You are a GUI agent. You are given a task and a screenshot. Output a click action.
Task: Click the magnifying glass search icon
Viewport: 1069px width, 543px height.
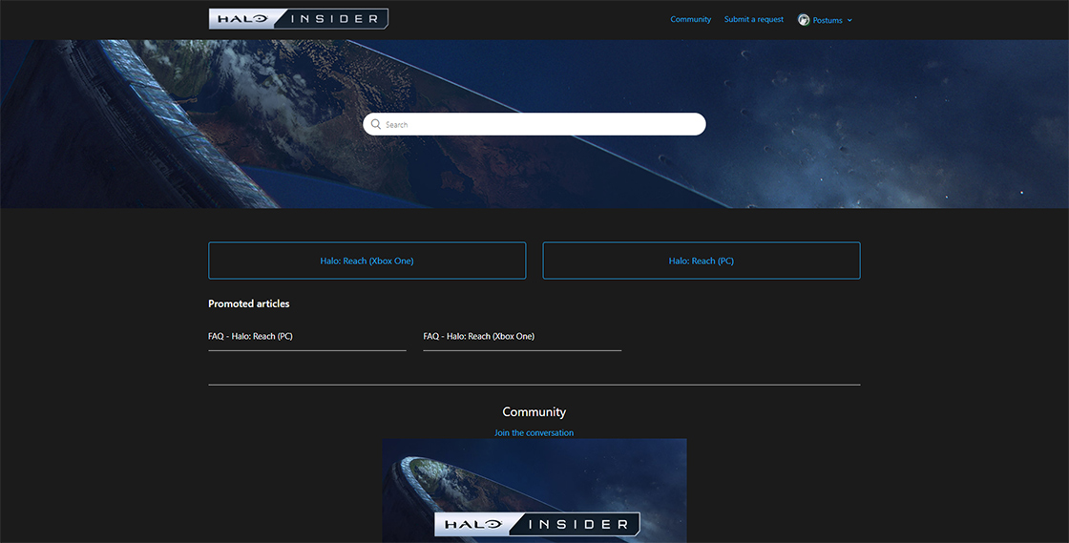[376, 124]
